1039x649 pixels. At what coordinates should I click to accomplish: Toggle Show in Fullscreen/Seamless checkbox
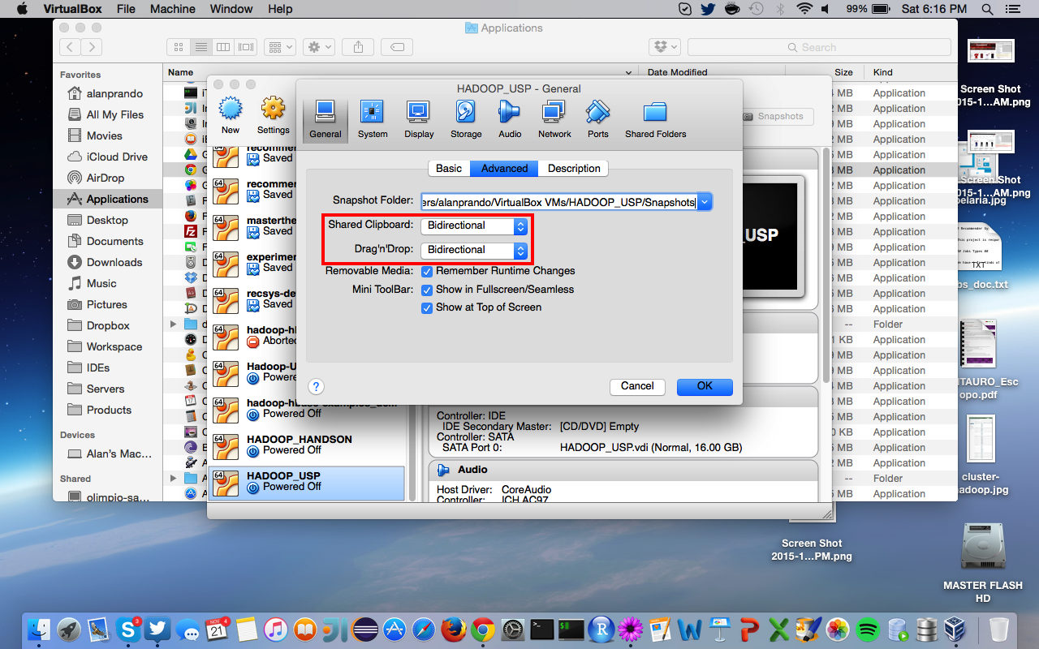(x=427, y=290)
